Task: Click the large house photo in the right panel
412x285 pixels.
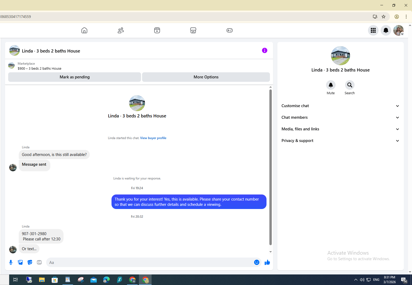Action: [341, 56]
